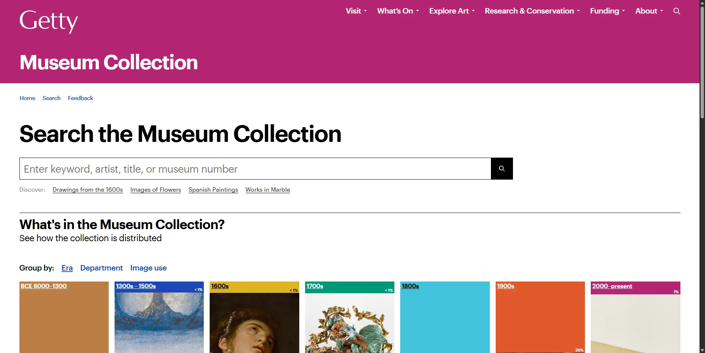Viewport: 705px width, 353px height.
Task: Open the Spanish Paintings discover link
Action: click(213, 190)
